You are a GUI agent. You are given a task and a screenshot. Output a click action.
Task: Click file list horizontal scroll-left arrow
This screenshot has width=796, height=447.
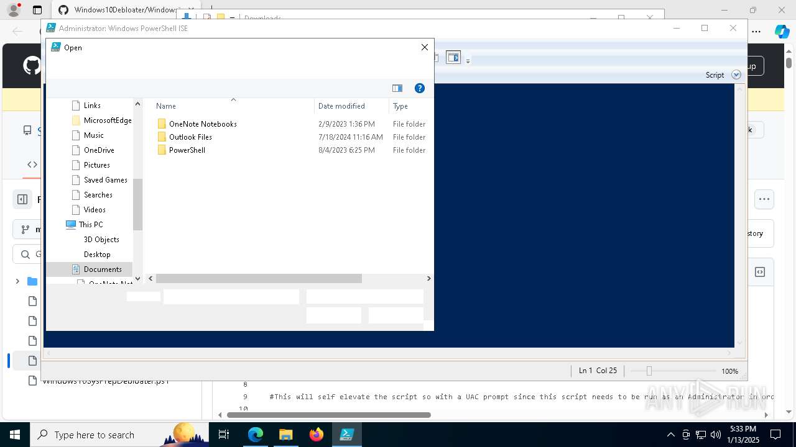tap(150, 279)
